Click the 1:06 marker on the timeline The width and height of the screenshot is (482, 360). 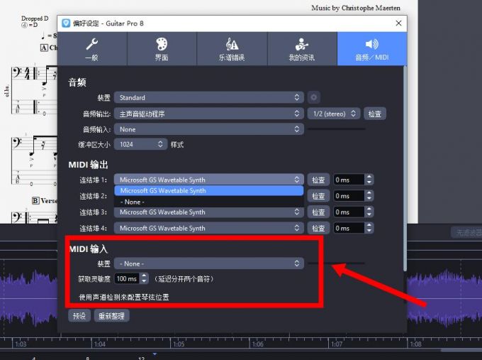click(257, 344)
